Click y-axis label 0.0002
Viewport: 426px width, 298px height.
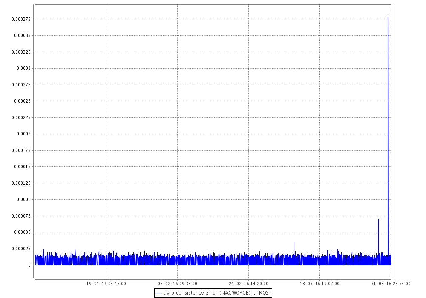24,134
